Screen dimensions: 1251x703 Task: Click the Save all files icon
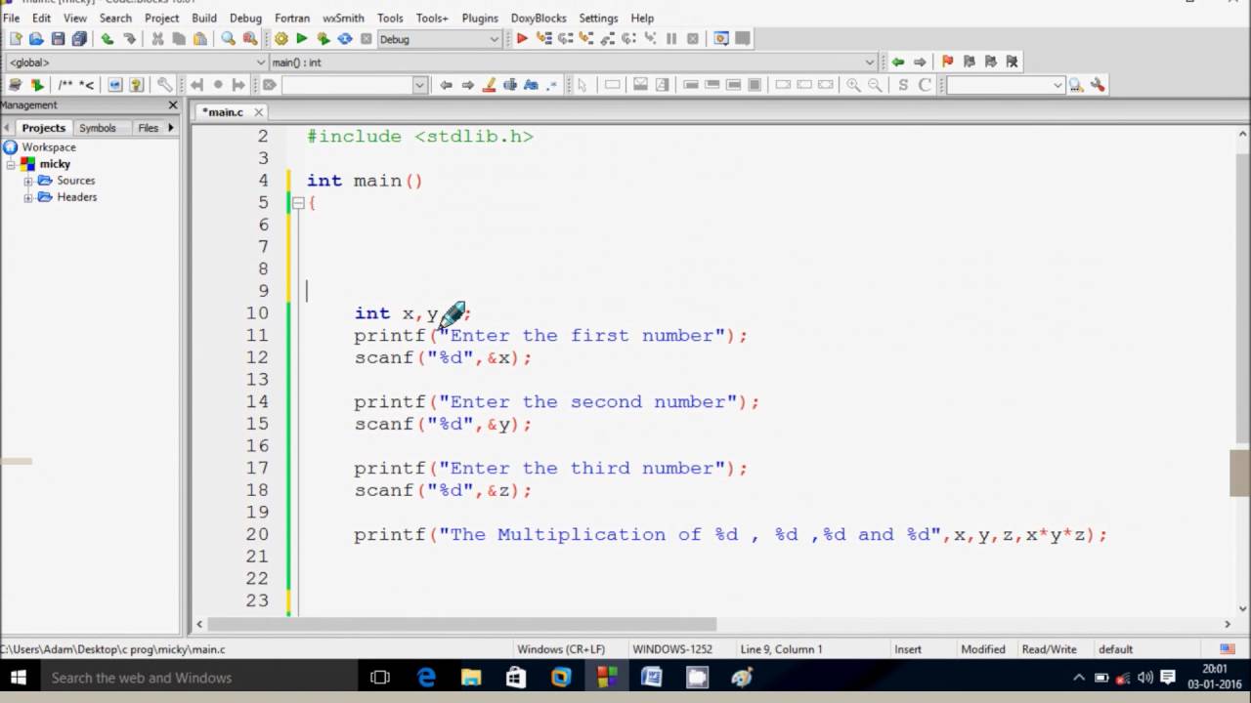(79, 39)
